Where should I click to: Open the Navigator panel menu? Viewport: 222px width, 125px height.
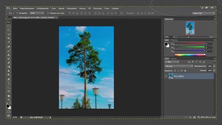pos(215,19)
